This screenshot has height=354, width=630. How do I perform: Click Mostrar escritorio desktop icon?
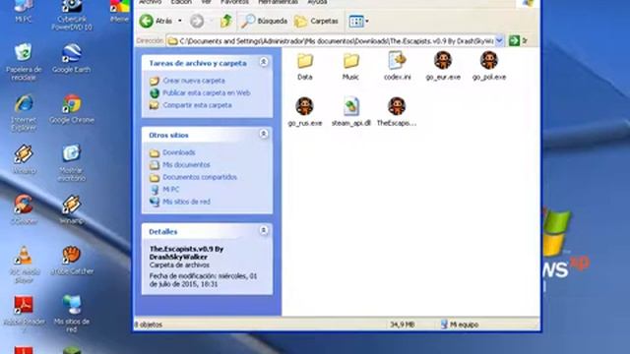tap(71, 163)
